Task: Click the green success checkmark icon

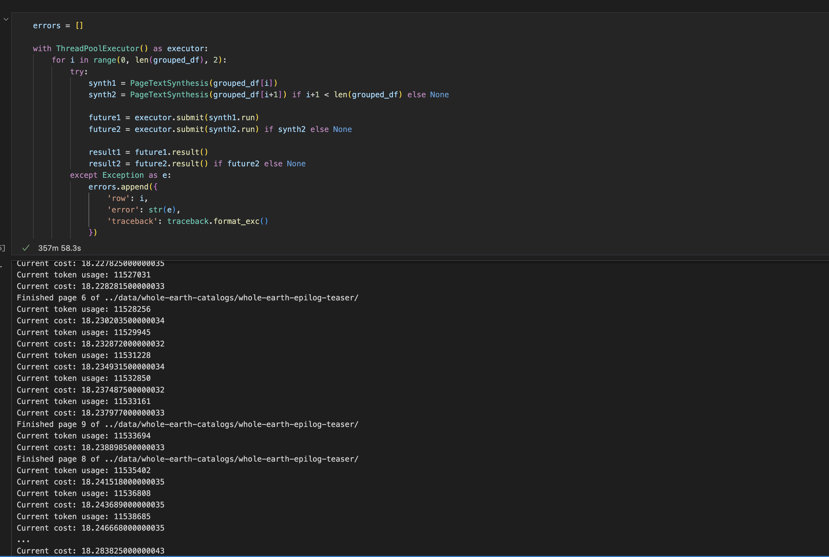Action: point(26,248)
